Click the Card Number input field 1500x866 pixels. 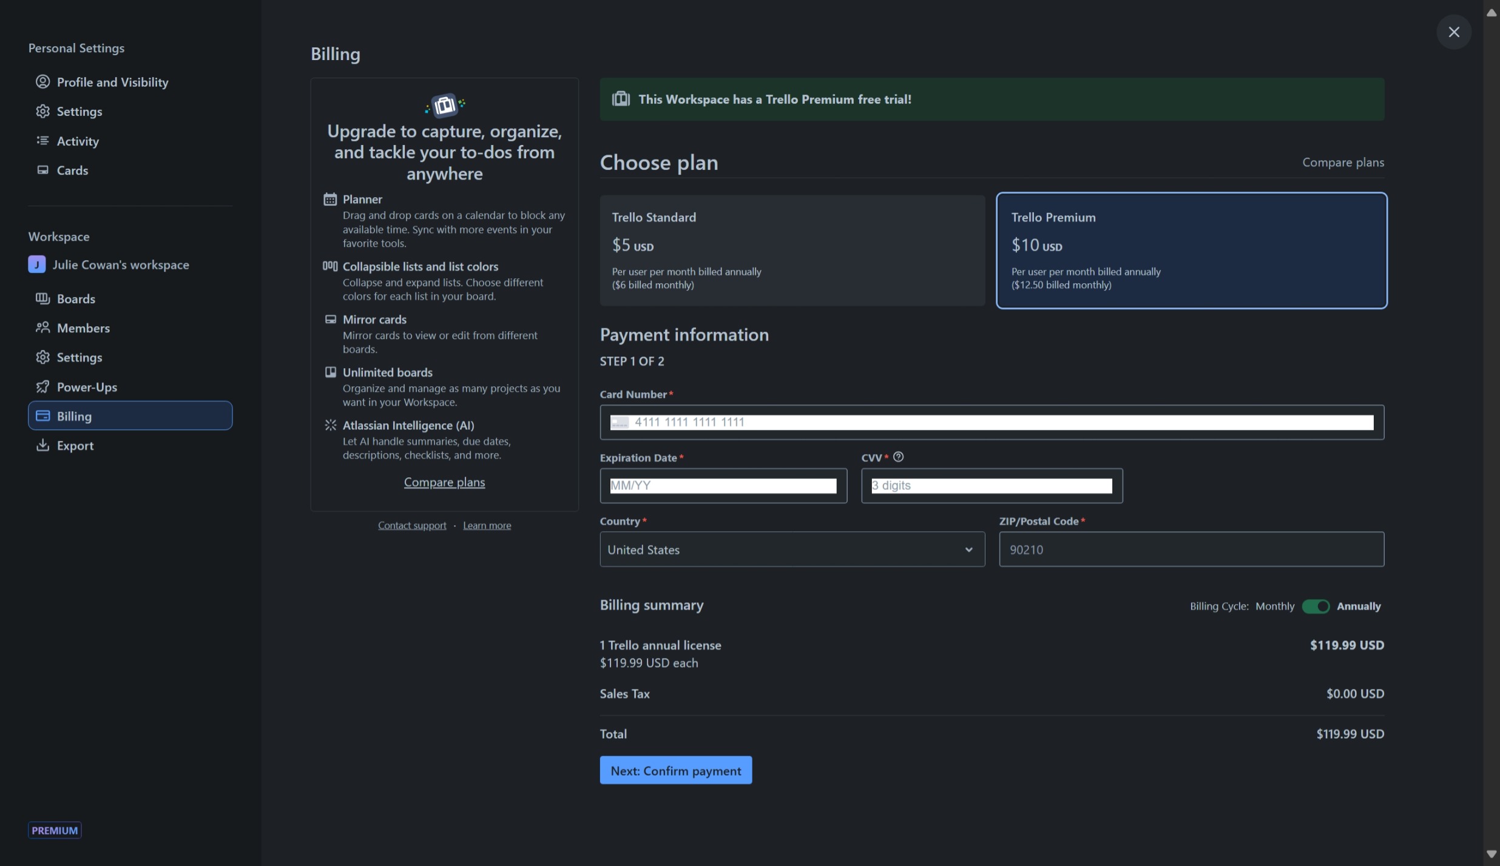(992, 422)
